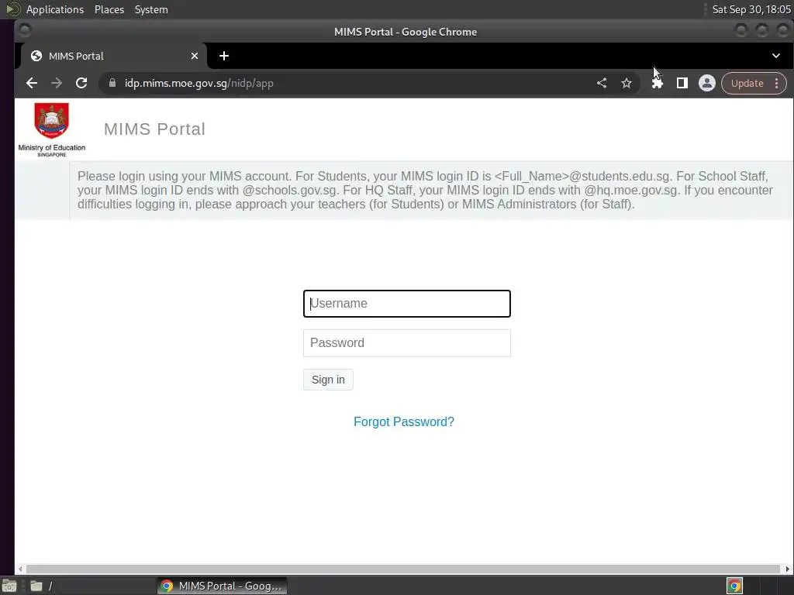This screenshot has width=794, height=595.
Task: Open the Chrome three-dot menu
Action: coord(777,83)
